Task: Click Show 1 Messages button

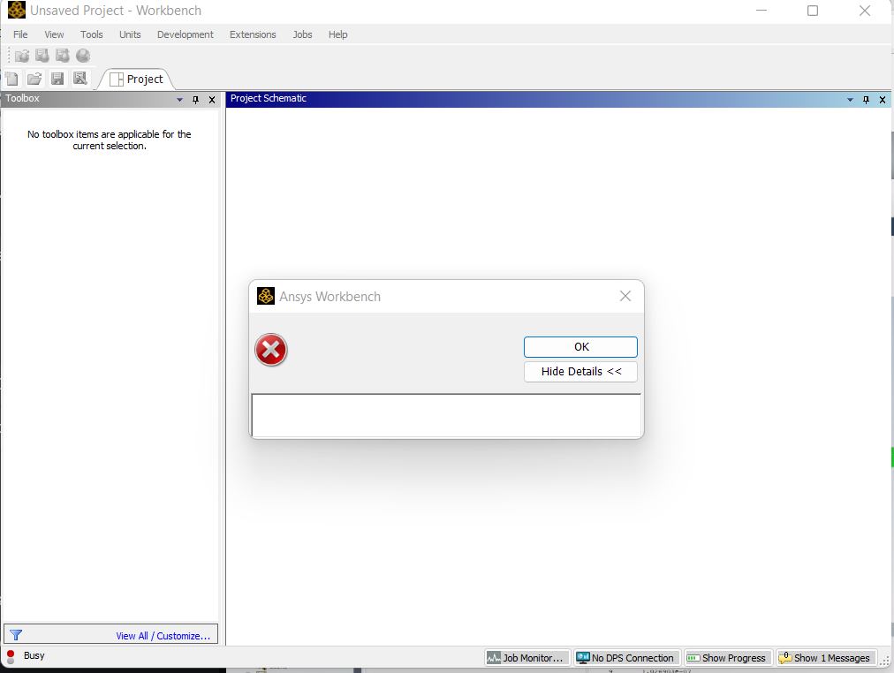Action: tap(825, 658)
